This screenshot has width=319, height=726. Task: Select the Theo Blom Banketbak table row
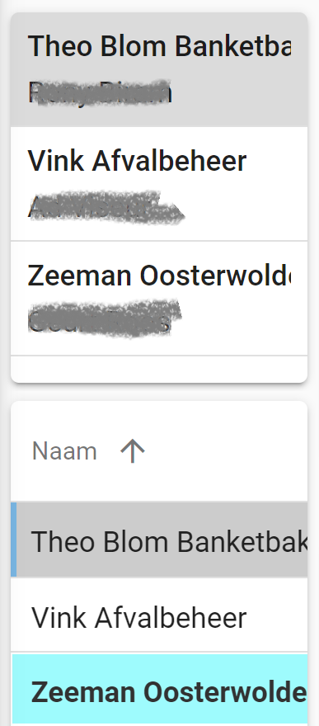pyautogui.click(x=159, y=540)
